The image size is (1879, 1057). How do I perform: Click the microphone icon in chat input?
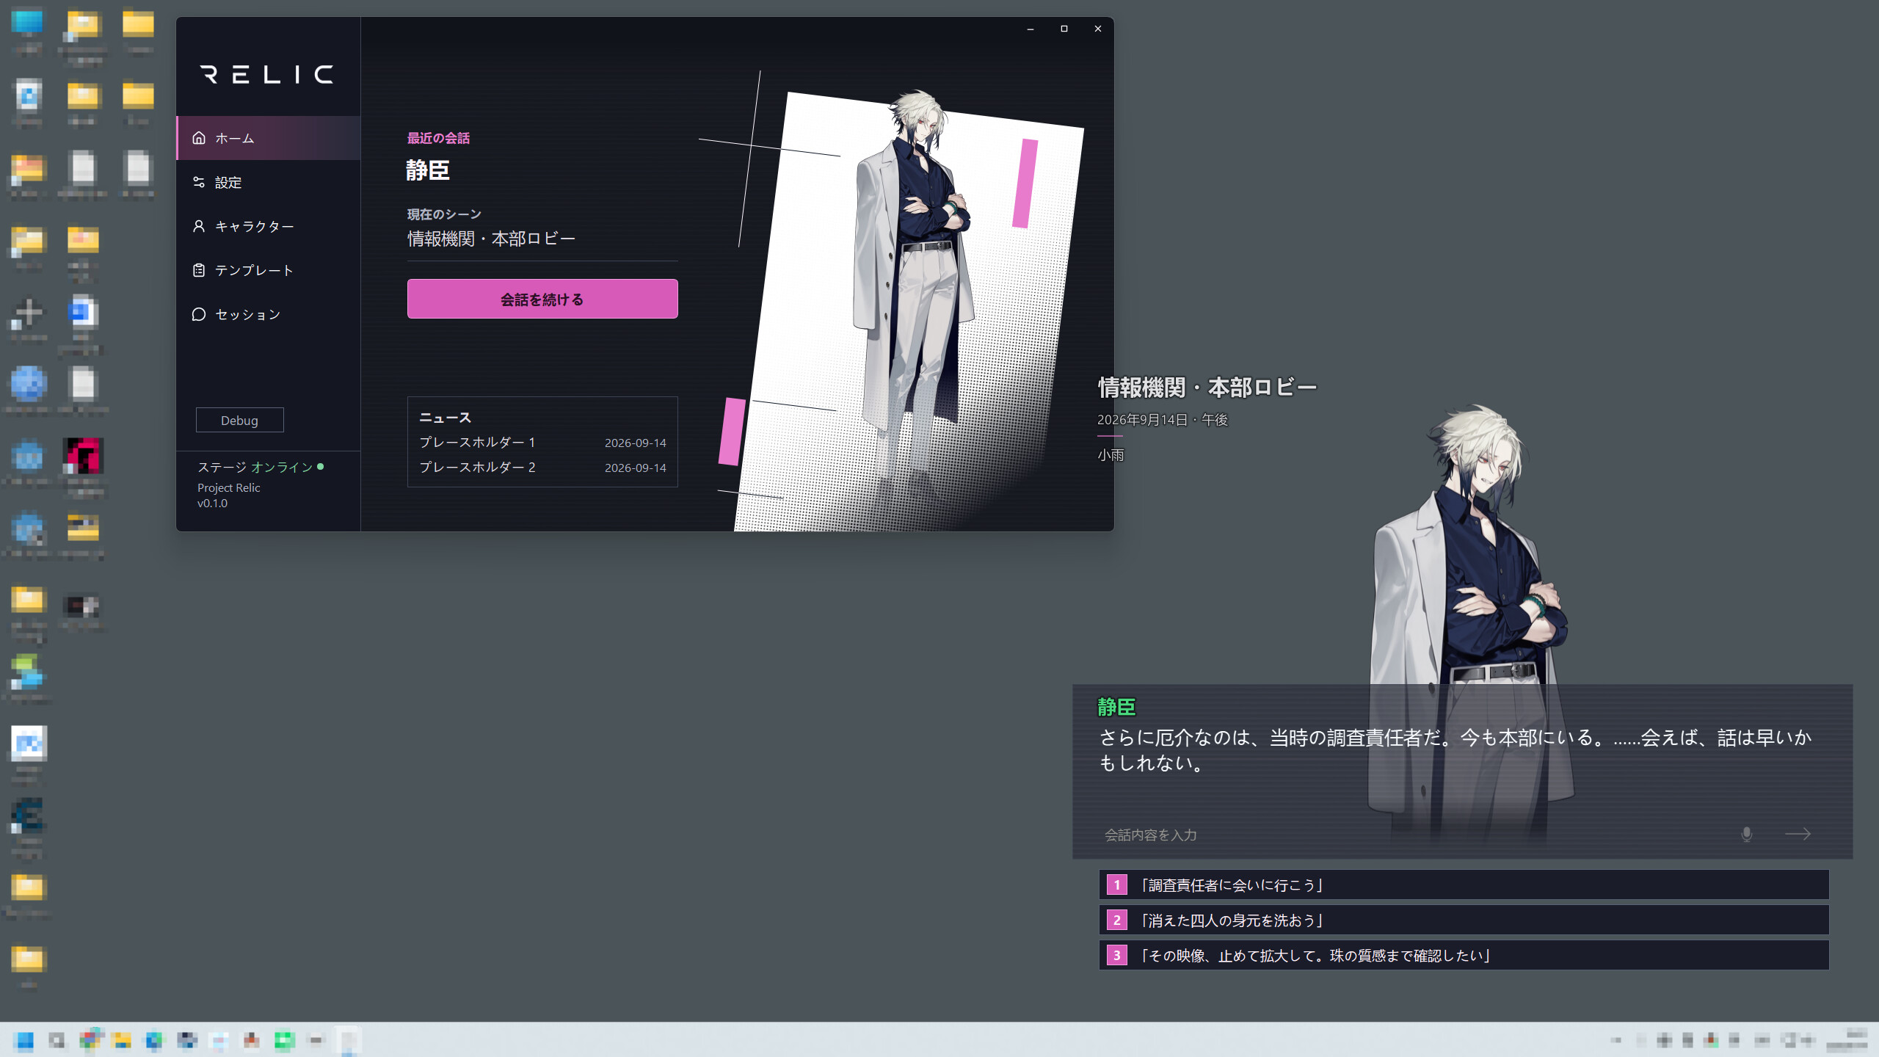coord(1747,834)
